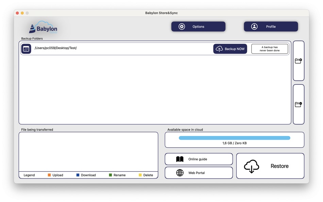Open the Profile button
The width and height of the screenshot is (323, 202).
pyautogui.click(x=271, y=27)
